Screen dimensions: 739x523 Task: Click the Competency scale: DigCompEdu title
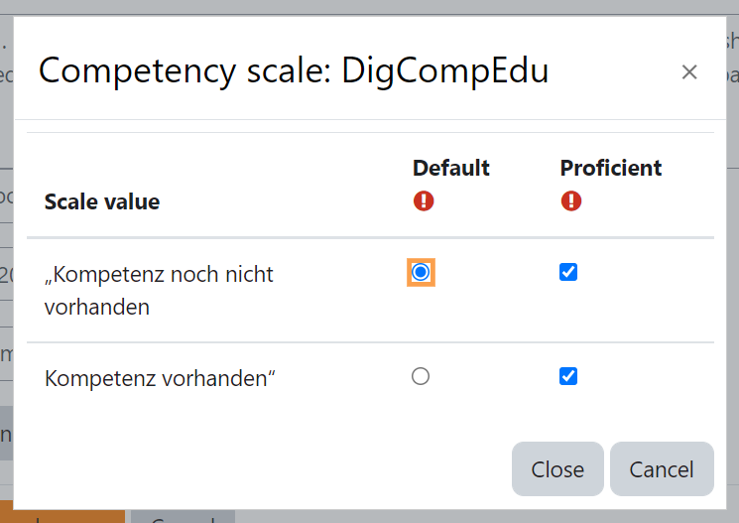pyautogui.click(x=294, y=70)
